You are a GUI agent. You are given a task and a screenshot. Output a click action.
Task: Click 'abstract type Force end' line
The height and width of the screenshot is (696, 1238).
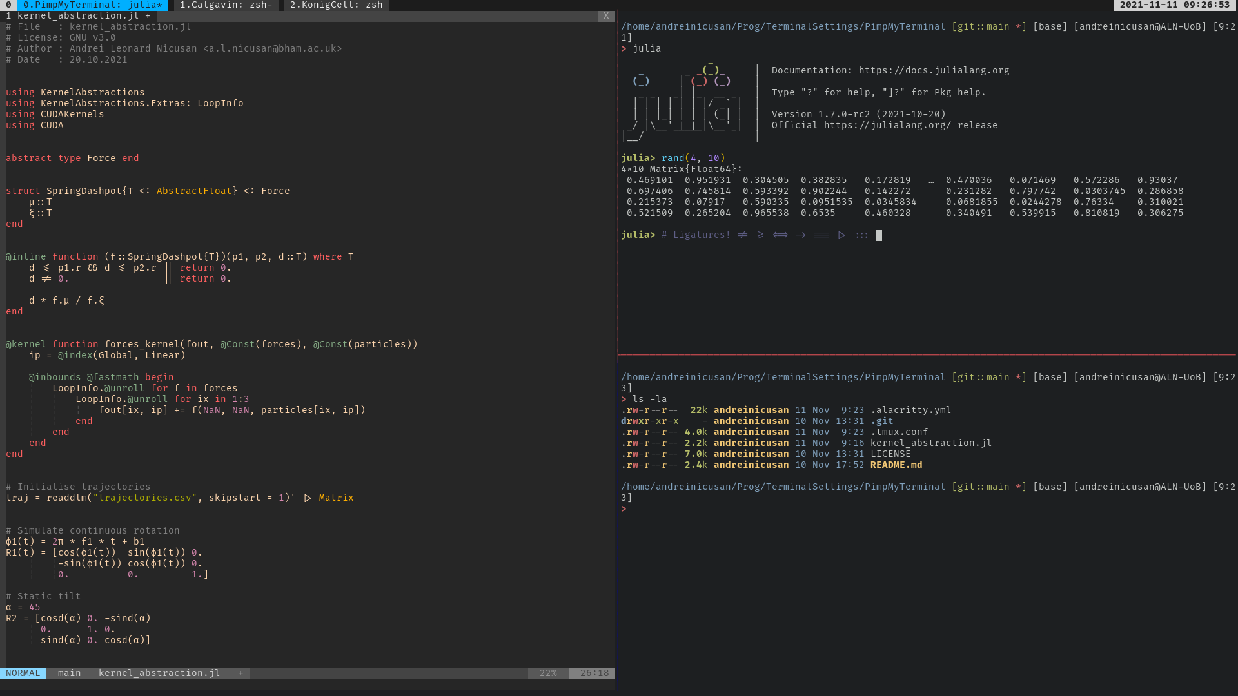click(72, 159)
